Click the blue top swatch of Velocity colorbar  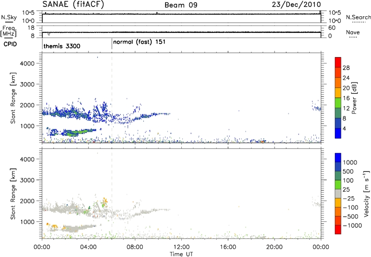click(x=338, y=158)
